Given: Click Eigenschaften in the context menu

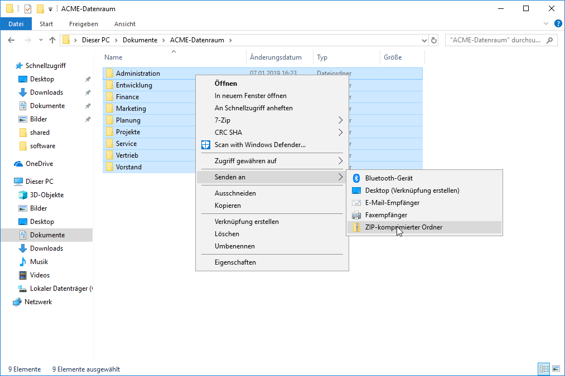Looking at the screenshot, I should 235,262.
